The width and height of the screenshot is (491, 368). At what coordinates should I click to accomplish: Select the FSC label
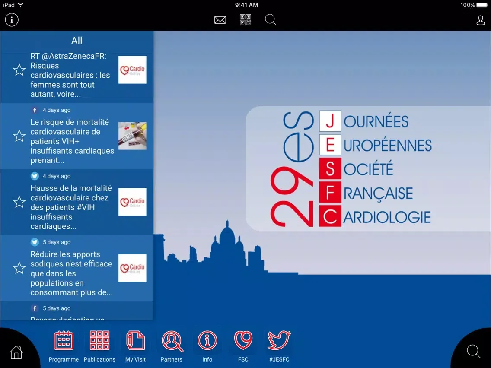point(243,359)
